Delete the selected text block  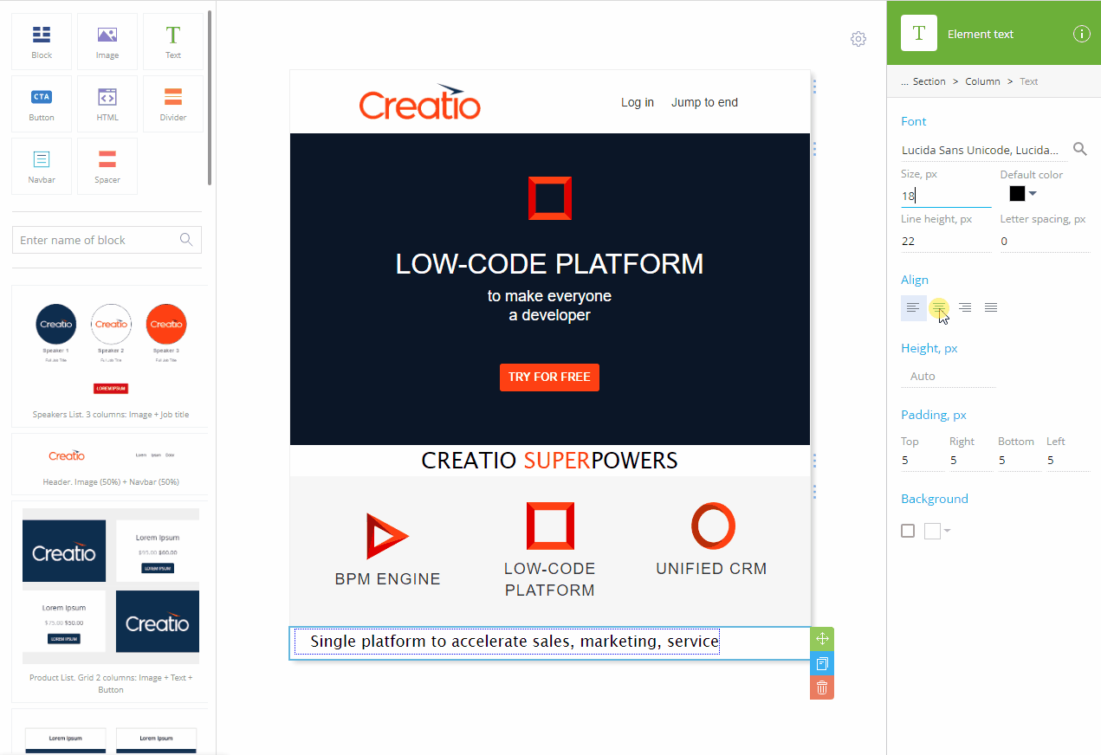(x=822, y=688)
